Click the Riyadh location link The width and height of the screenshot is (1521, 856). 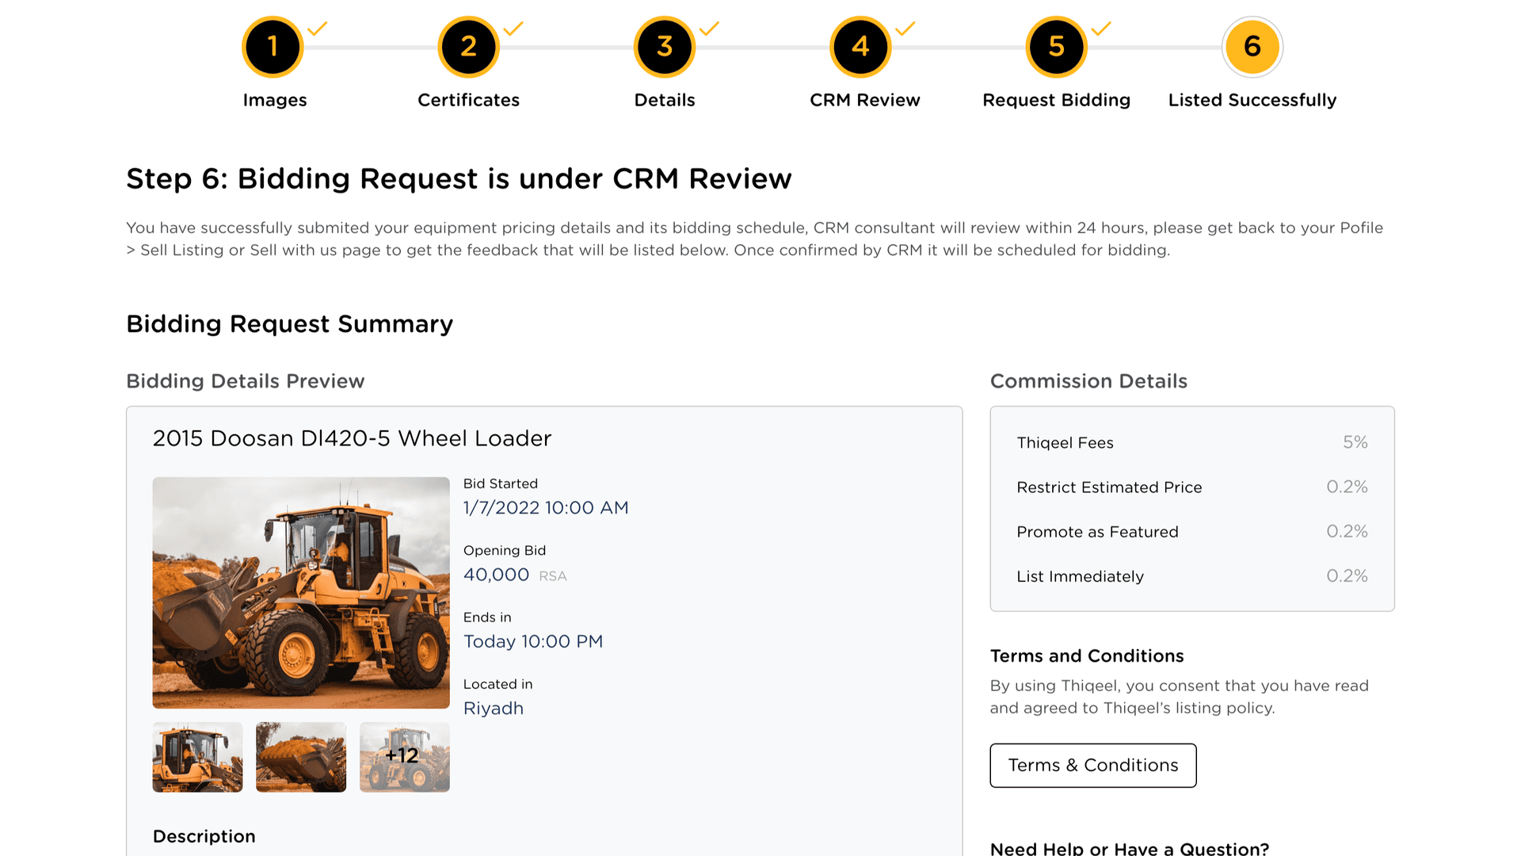pos(493,709)
